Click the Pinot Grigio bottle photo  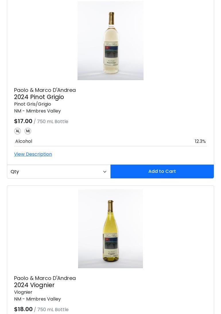(110, 41)
